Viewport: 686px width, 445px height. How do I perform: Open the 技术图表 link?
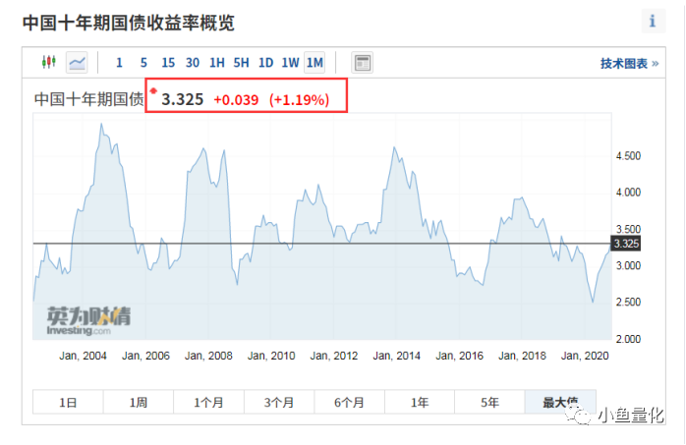click(x=629, y=64)
